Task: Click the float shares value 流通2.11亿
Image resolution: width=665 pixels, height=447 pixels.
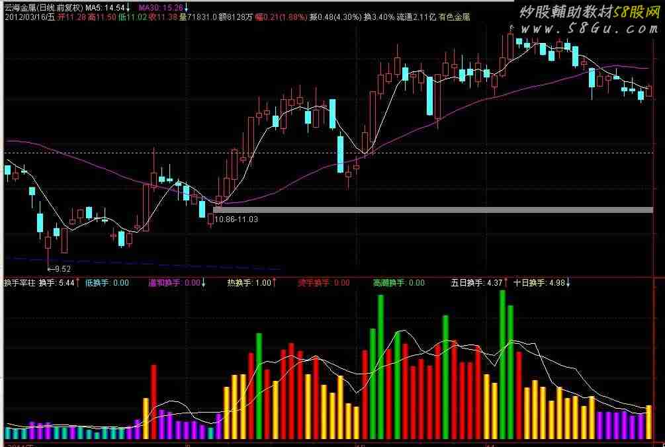Action: click(416, 17)
